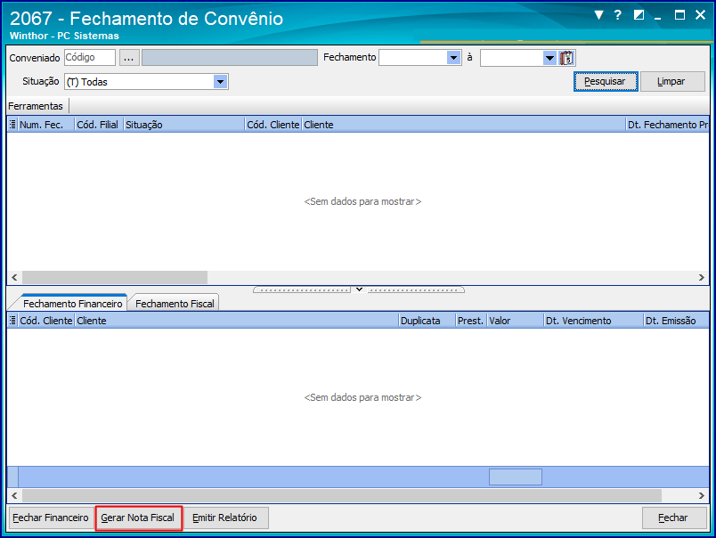Click lower grid horizontal scrollbar thumb
716x538 pixels.
[x=342, y=495]
